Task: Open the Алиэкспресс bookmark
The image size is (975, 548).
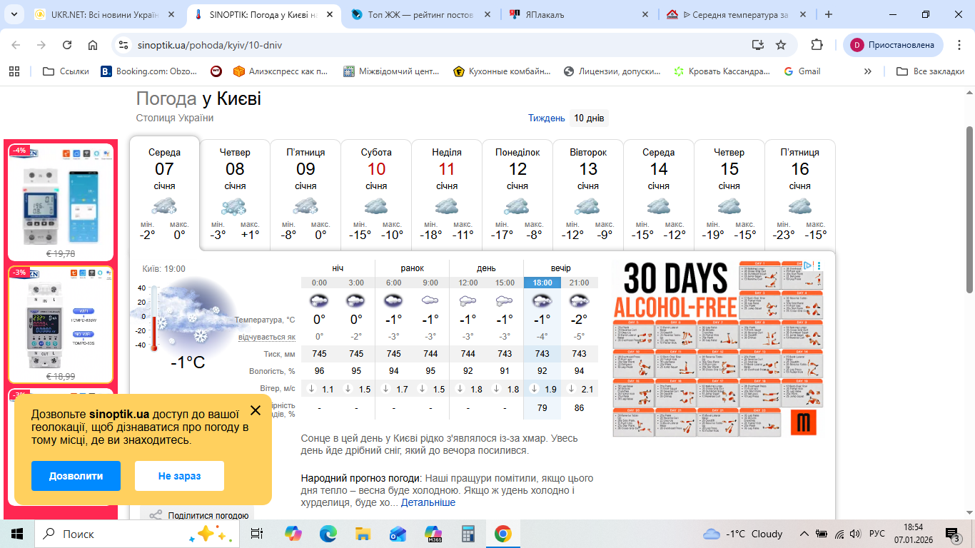Action: (x=281, y=71)
